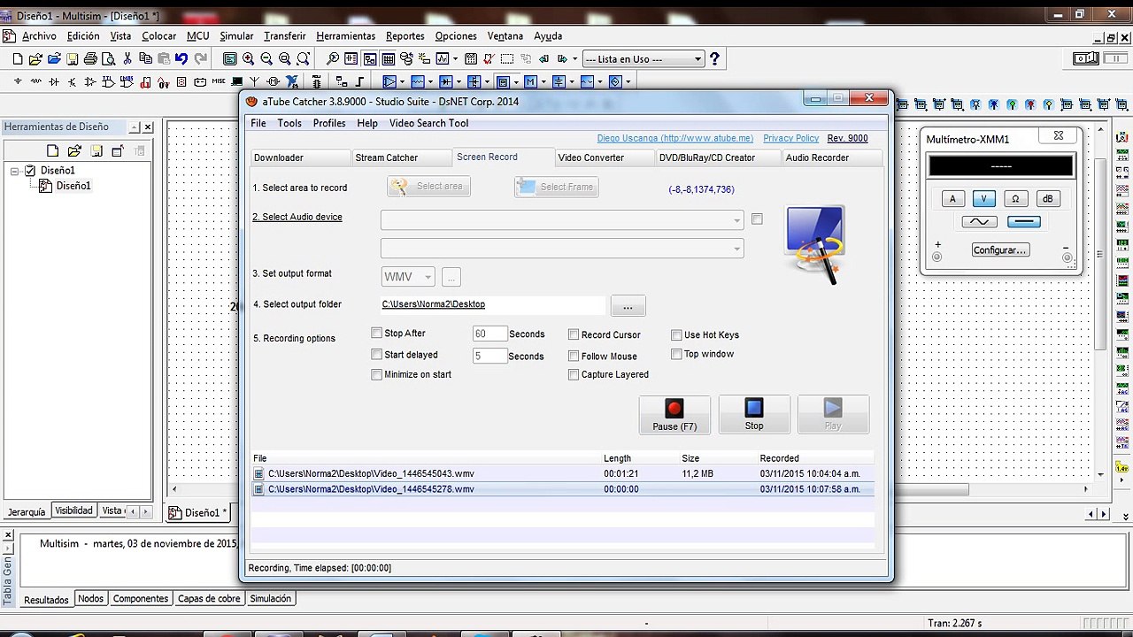Select the A current mode on multimeter
Viewport: 1133px width, 637px height.
[953, 199]
